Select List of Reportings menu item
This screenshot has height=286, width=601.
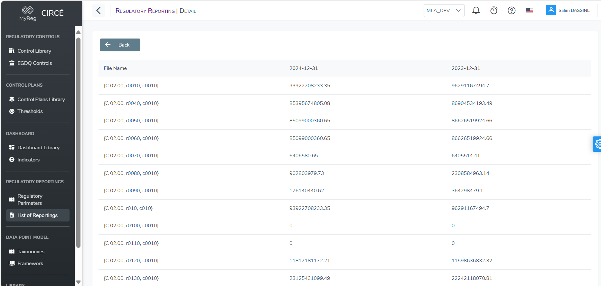pos(38,215)
